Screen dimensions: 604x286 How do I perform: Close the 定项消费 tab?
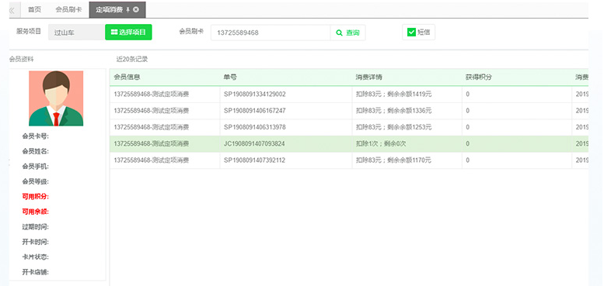tap(136, 10)
